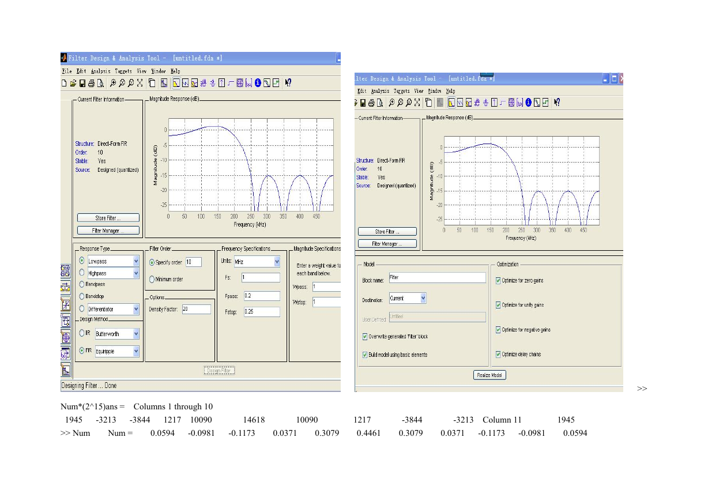Show Phase Response icon in left window toolbar
Viewport: 708px width, 501px height.
(186, 82)
